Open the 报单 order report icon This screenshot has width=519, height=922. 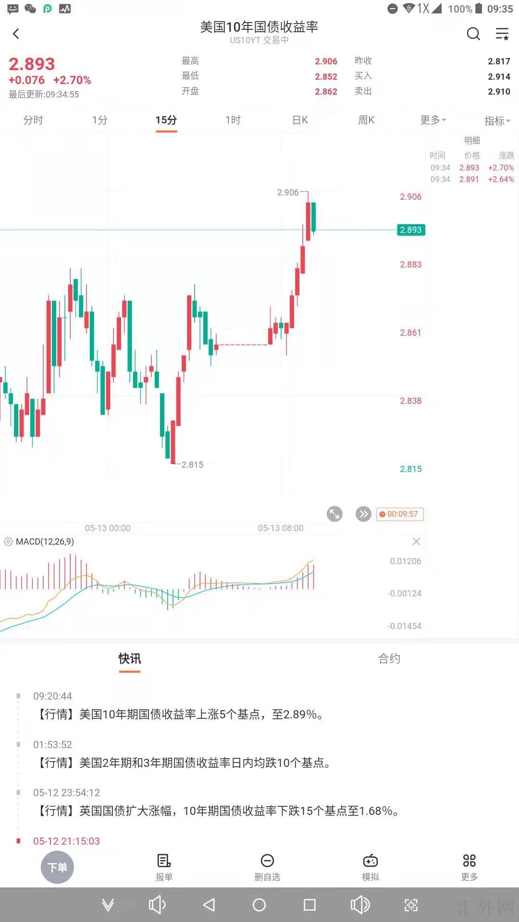coord(164,867)
